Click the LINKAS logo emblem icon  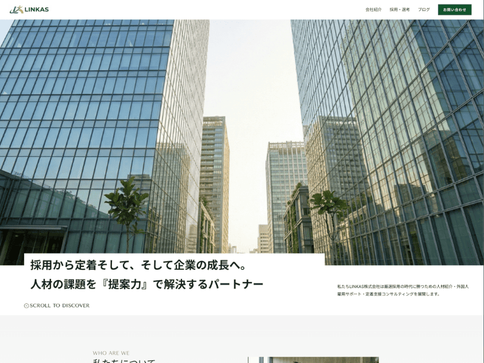[16, 9]
